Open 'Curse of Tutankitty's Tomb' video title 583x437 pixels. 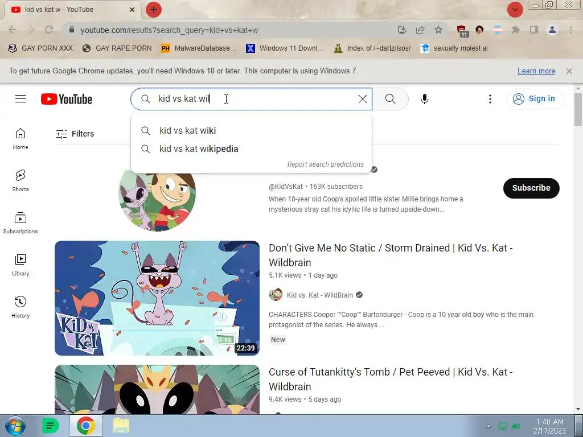[391, 379]
